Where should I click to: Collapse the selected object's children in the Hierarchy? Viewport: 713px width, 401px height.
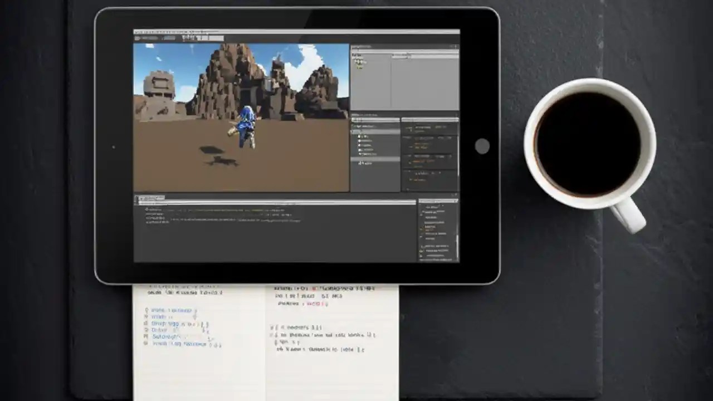click(353, 131)
